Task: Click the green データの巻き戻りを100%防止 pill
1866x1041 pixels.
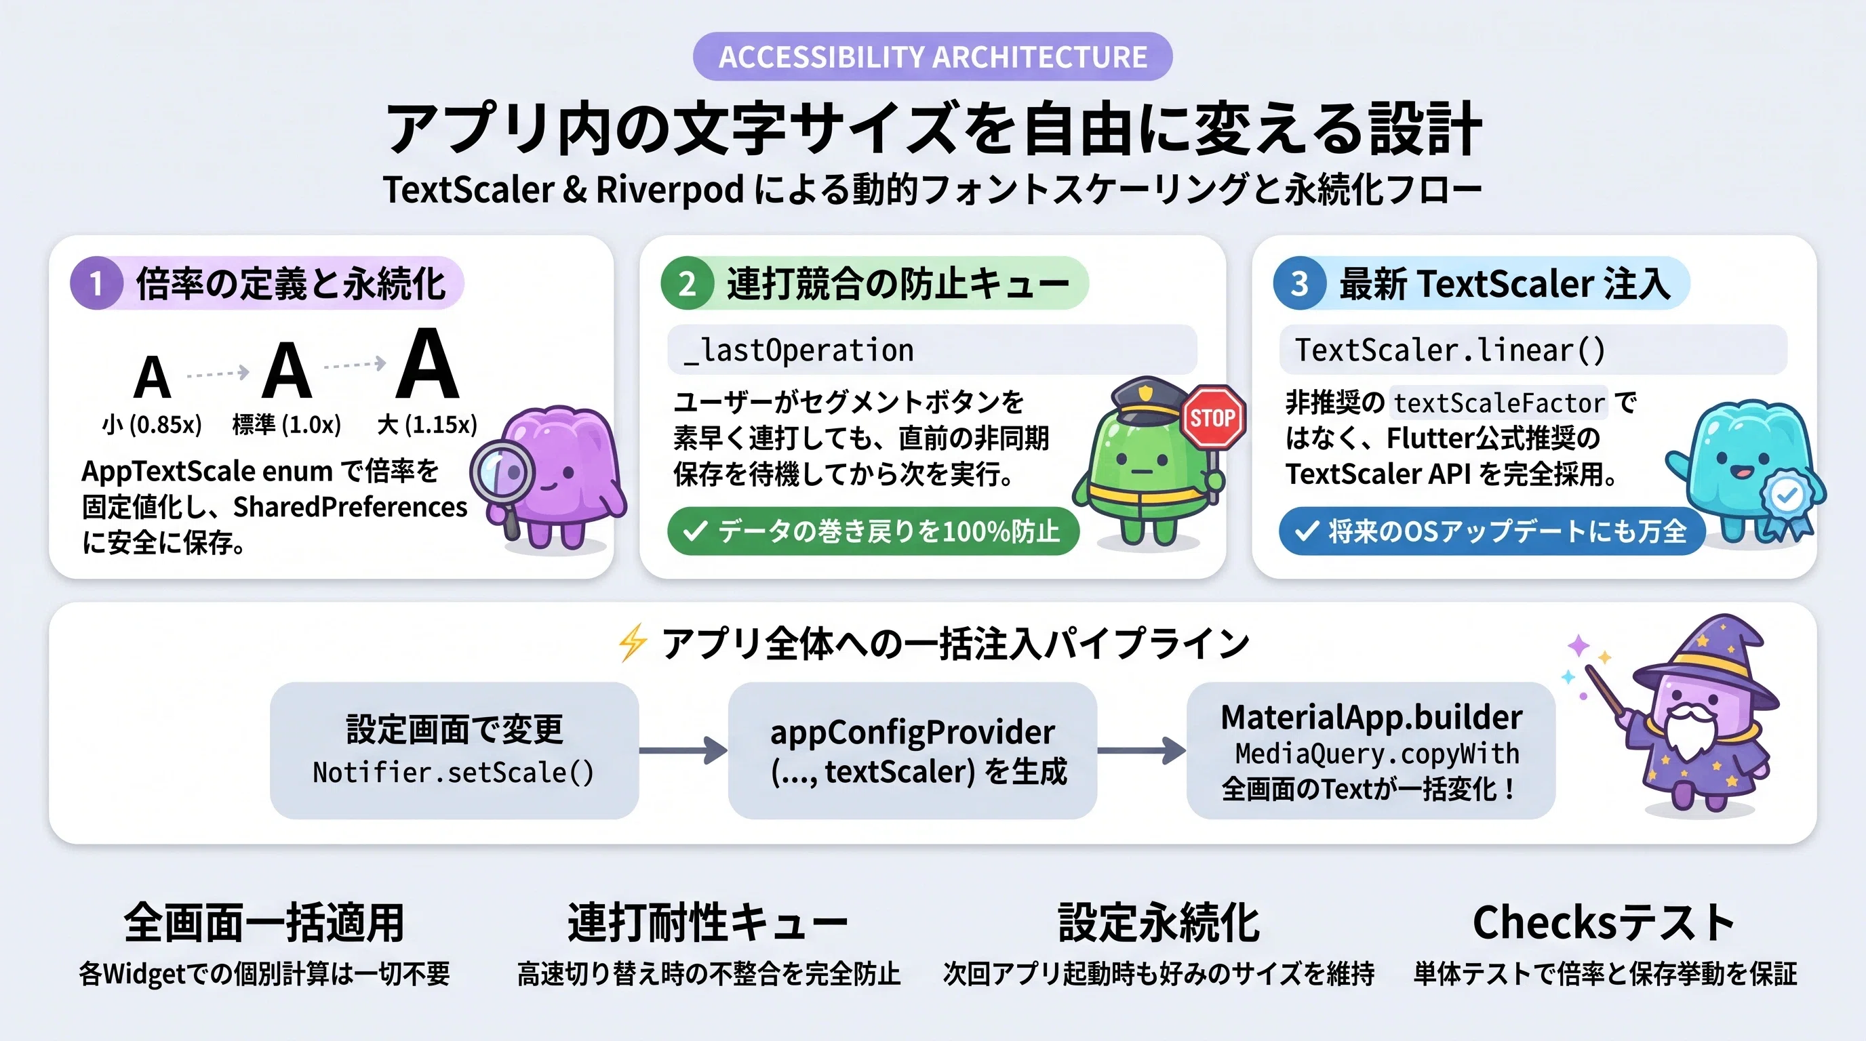Action: click(873, 531)
